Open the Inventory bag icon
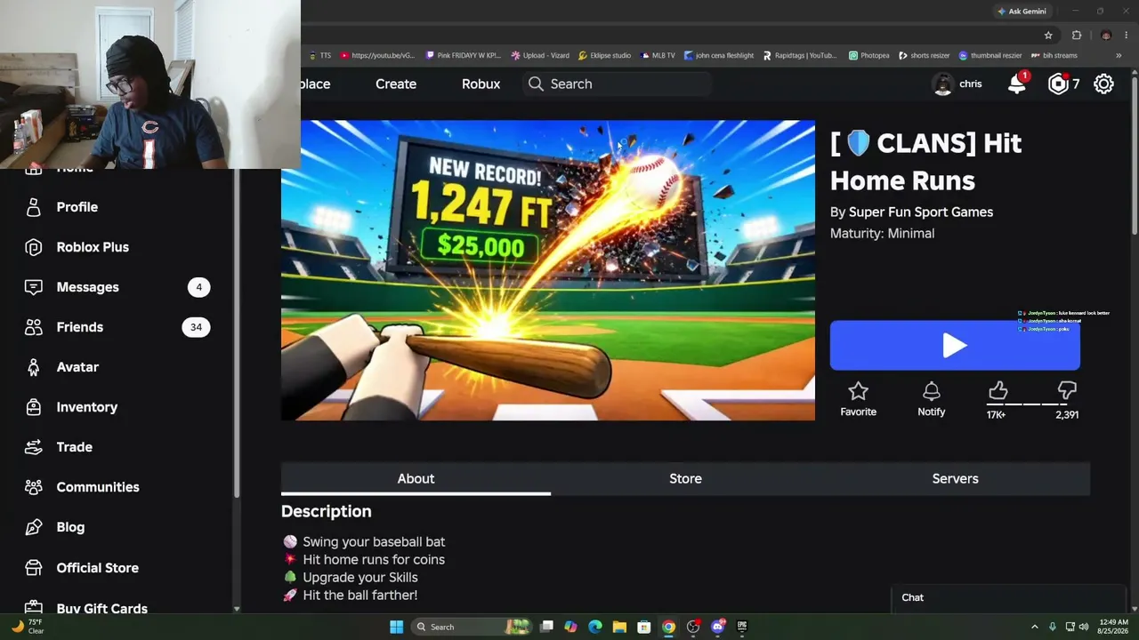Image resolution: width=1139 pixels, height=640 pixels. (x=34, y=407)
